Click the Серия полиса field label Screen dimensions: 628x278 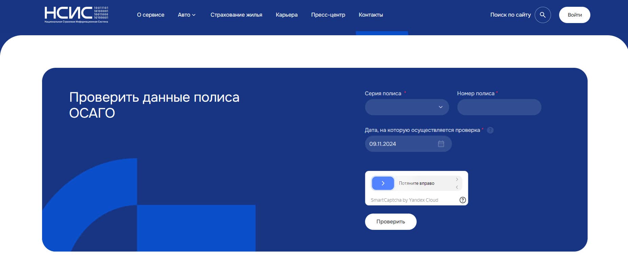(x=383, y=94)
